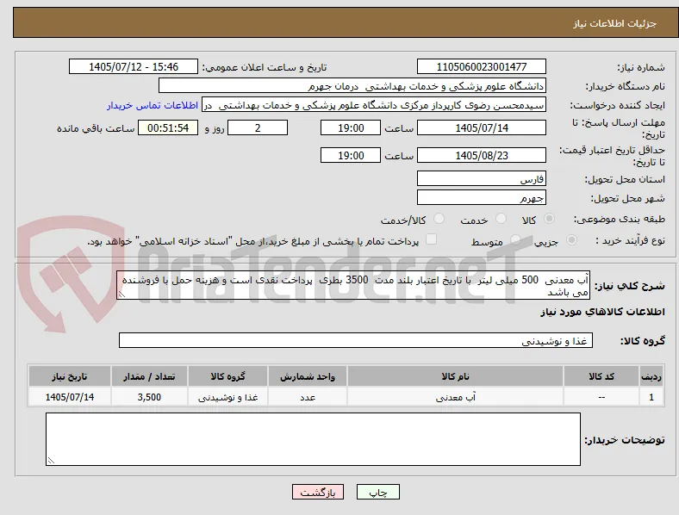This screenshot has width=679, height=515.
Task: Click the ردیف column header
Action: pos(651,376)
